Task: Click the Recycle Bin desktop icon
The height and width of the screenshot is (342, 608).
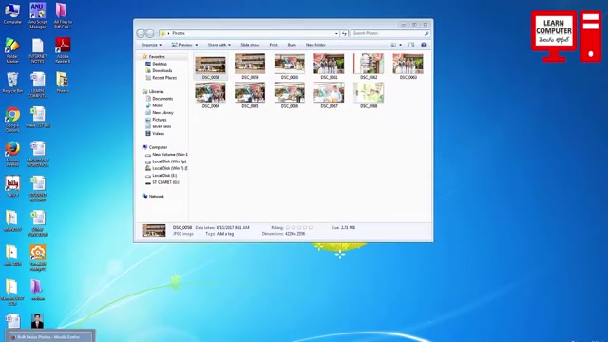Action: click(x=12, y=83)
